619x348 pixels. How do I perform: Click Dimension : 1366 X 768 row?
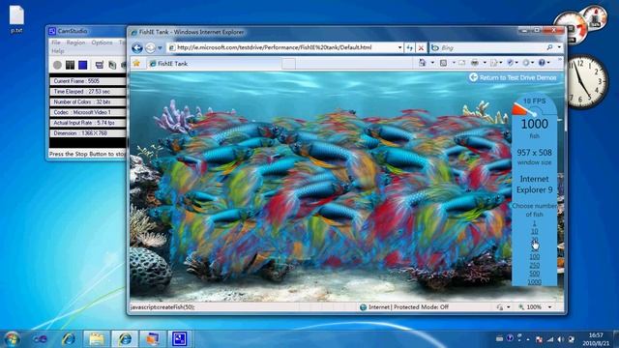click(x=88, y=133)
